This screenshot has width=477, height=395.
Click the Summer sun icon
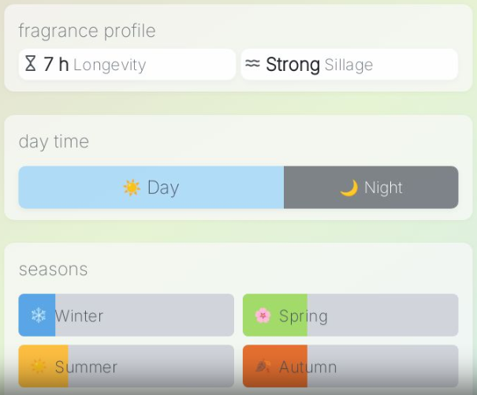[38, 367]
